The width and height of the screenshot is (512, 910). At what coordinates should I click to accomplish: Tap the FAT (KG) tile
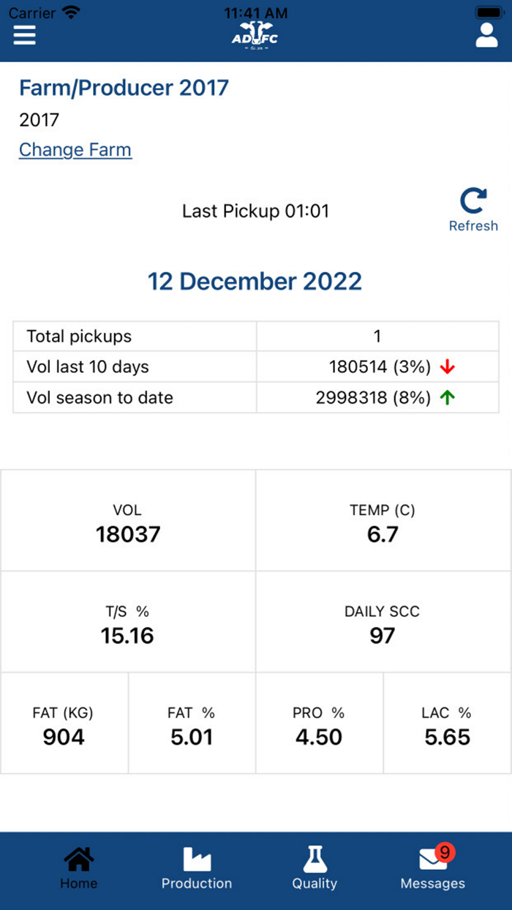tap(64, 724)
